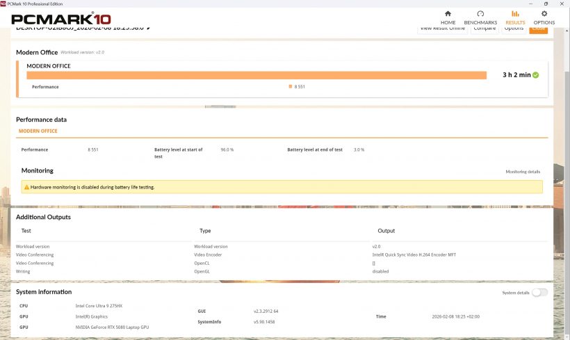Click 'NVIDIA GeForce RTX 5080 Laptop GPU' text
Viewport: 570px width, 340px height.
pos(112,327)
